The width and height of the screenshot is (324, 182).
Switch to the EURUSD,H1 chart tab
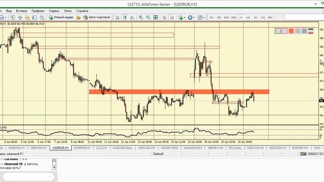(x=17, y=148)
